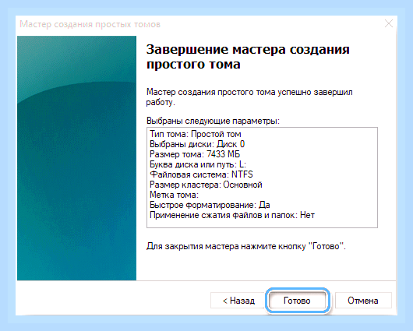
Task: Click 'Применение сжатия файлов и папок: Нет'
Action: [x=232, y=215]
